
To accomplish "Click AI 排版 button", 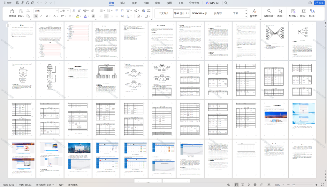I will click(x=293, y=13).
